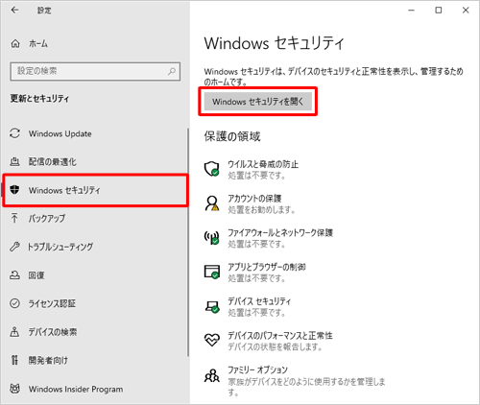Click the virus protection shield icon
Image resolution: width=480 pixels, height=405 pixels.
pyautogui.click(x=211, y=169)
